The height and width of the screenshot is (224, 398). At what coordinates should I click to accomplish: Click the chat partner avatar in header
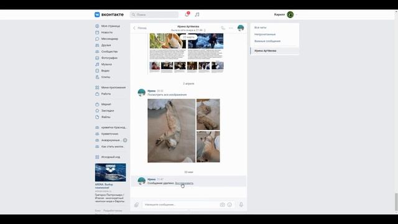[241, 28]
